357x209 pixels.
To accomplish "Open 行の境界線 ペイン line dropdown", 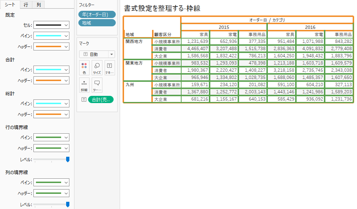I will (x=51, y=137).
